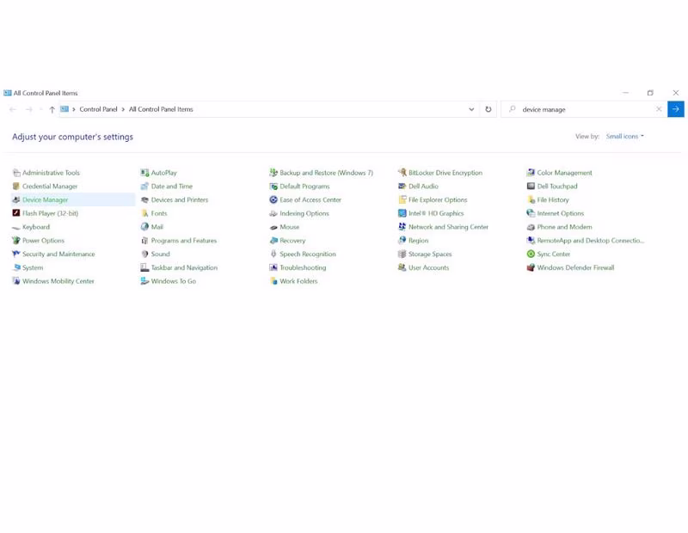Image resolution: width=688 pixels, height=533 pixels.
Task: Open the Storage Spaces link
Action: click(430, 254)
